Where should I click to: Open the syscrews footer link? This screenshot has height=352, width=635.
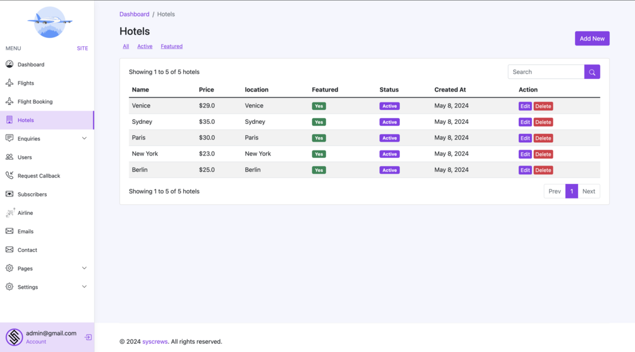[155, 342]
